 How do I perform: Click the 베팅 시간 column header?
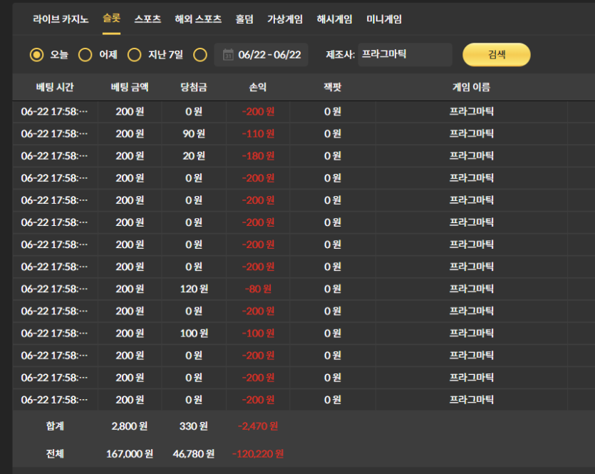point(55,87)
